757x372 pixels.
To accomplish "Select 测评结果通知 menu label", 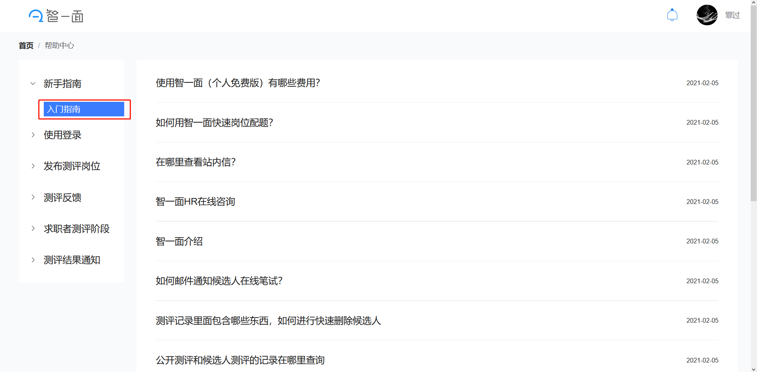I will [x=72, y=260].
